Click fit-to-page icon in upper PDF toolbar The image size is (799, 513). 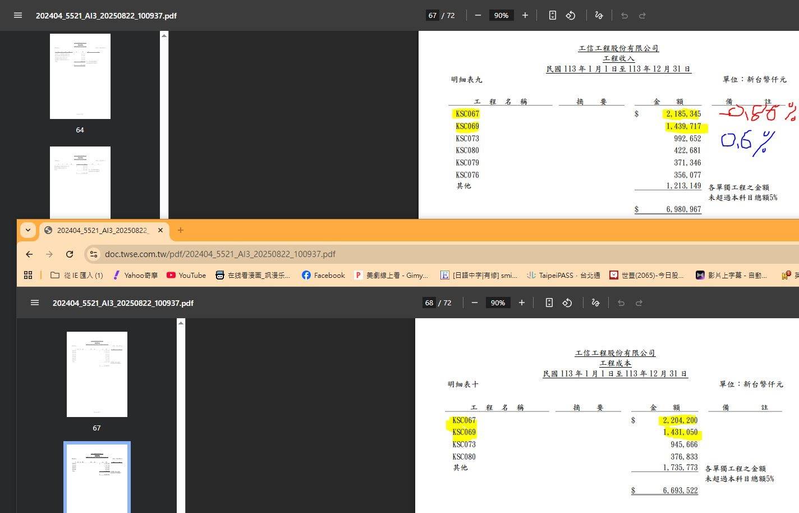click(553, 15)
